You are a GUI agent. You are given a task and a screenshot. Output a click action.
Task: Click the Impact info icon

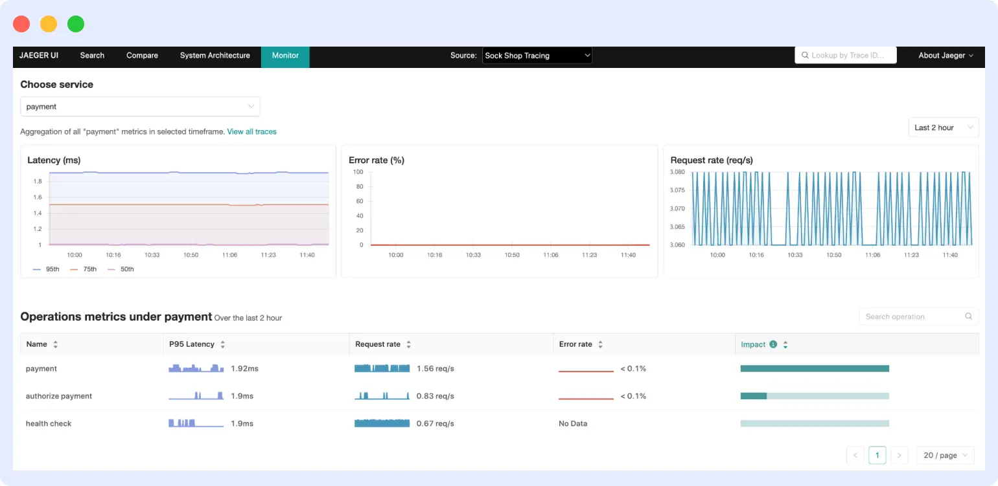tap(773, 345)
